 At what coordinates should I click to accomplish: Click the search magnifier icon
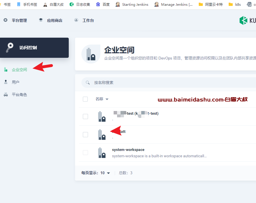[x=88, y=83]
